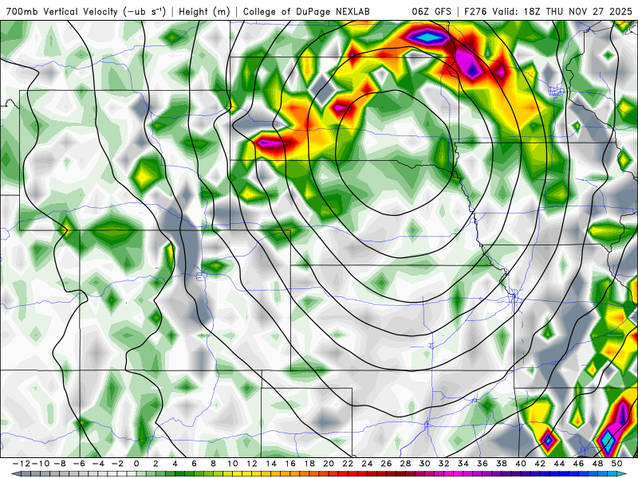Viewport: 638px width, 478px height.
Task: Click the legend label 20
Action: pos(329,464)
